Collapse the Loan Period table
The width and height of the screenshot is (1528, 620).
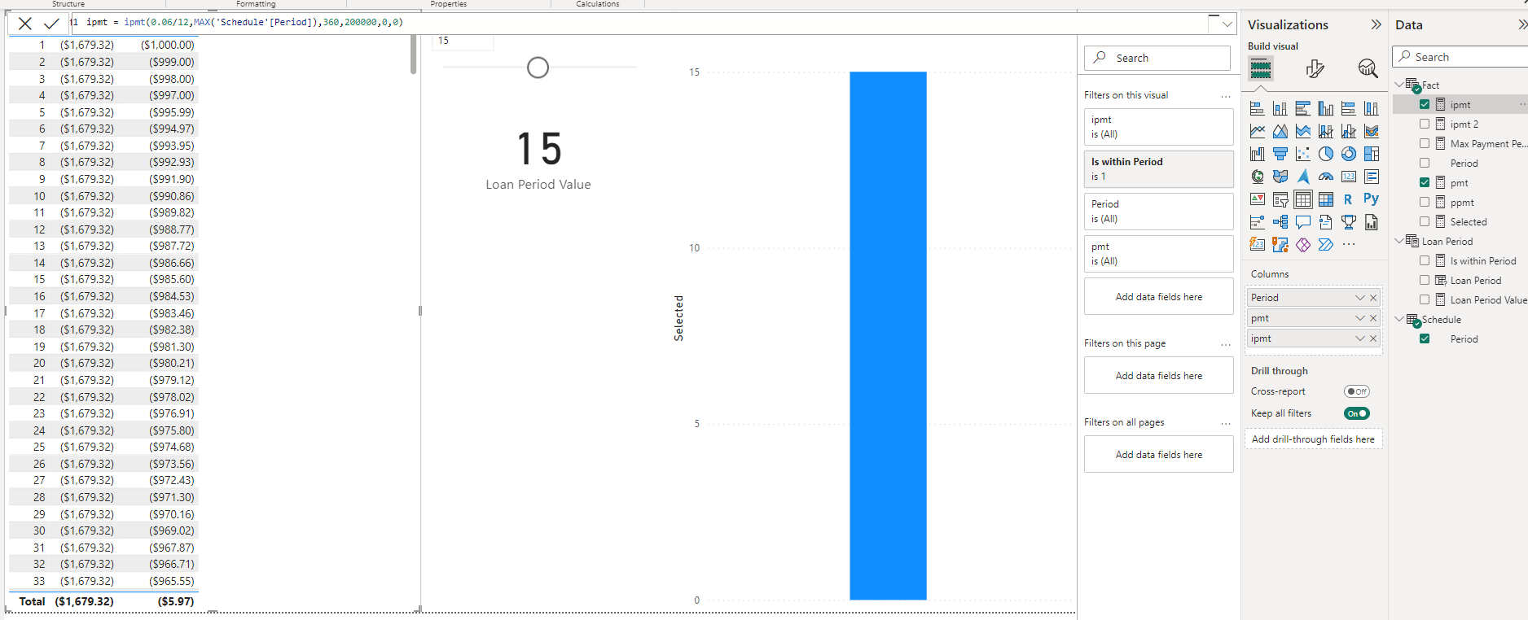pos(1399,240)
